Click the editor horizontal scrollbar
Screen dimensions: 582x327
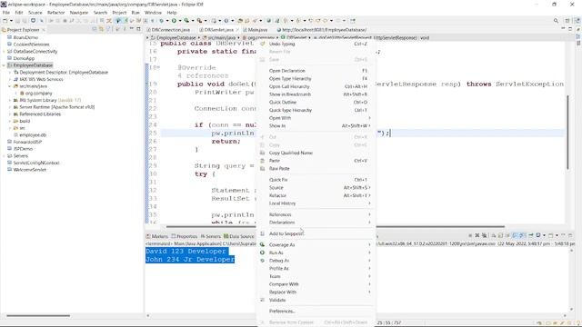(336, 226)
